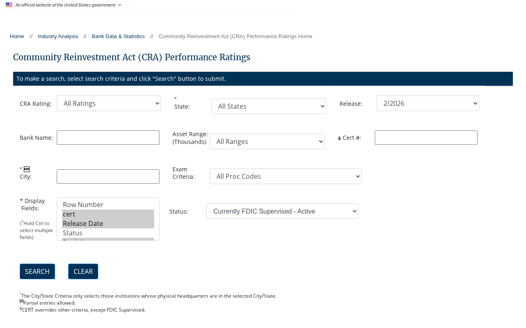Open the Release date dropdown
Viewport: 526px width, 328px height.
tap(428, 103)
